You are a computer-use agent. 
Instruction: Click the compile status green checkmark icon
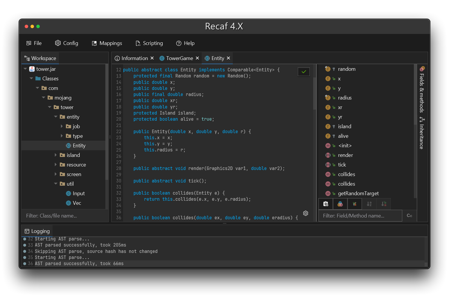304,72
